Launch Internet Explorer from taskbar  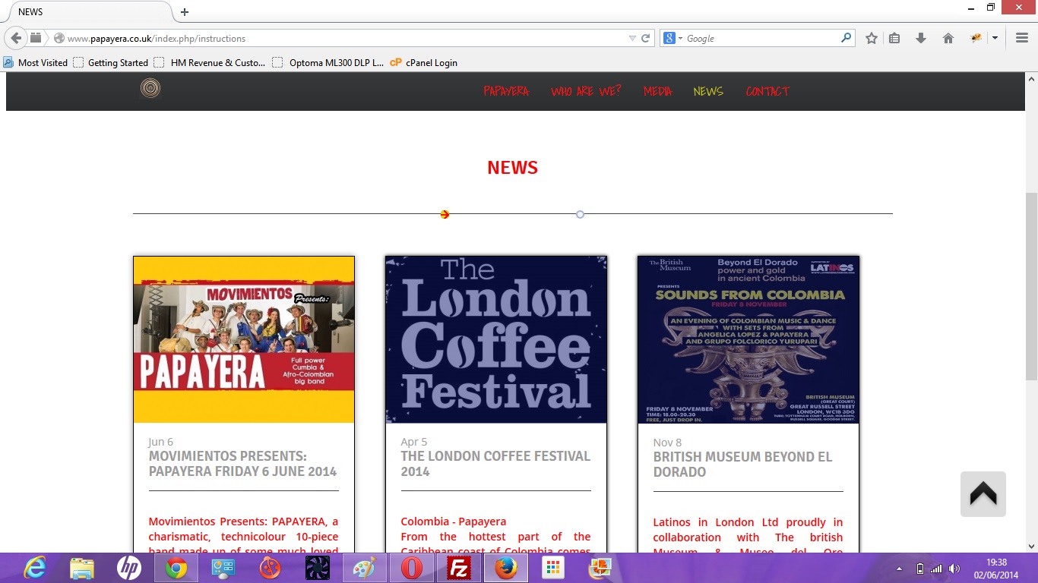coord(35,568)
